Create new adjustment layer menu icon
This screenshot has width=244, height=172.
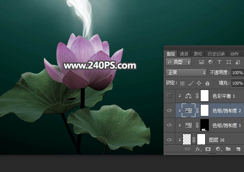(218, 149)
